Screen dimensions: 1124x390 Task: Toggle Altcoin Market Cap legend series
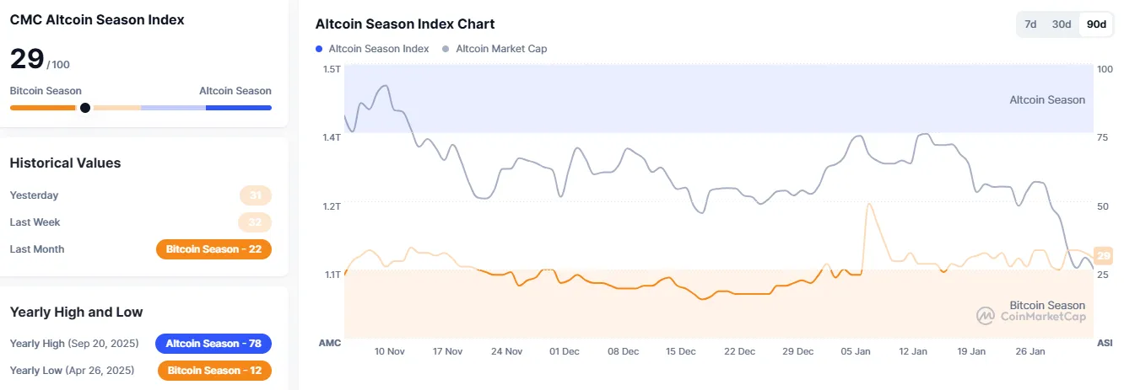click(501, 49)
